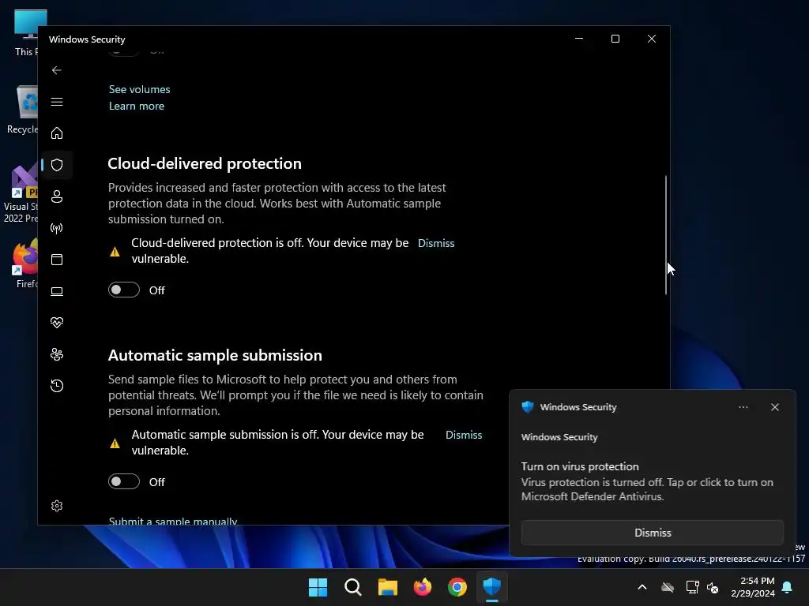Launch Google Chrome from the taskbar
Image resolution: width=809 pixels, height=606 pixels.
coord(457,587)
